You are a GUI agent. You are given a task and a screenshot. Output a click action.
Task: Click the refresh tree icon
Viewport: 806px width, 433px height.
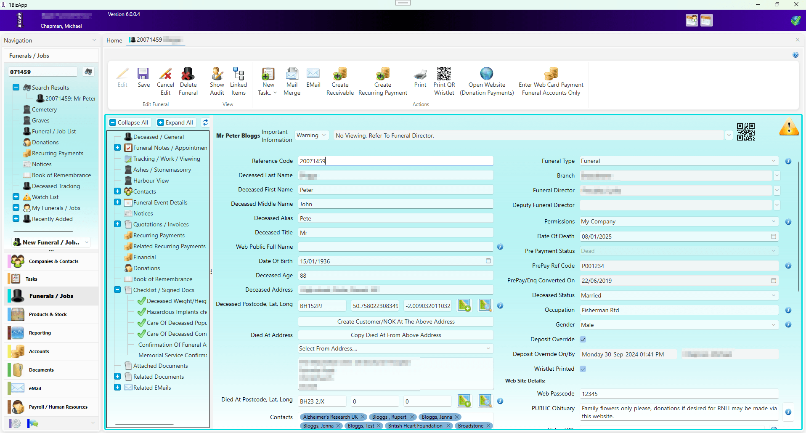(x=205, y=122)
